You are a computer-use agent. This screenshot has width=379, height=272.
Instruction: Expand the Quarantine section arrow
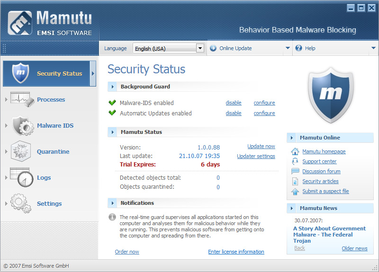[6, 151]
